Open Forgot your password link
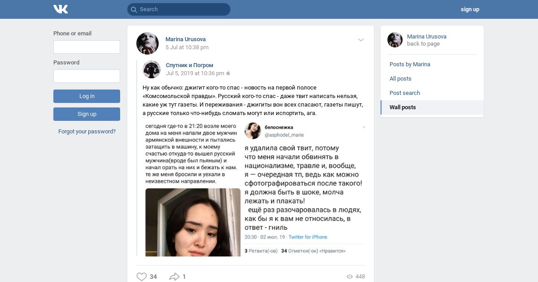Screen dimensions: 538x282 [87, 132]
